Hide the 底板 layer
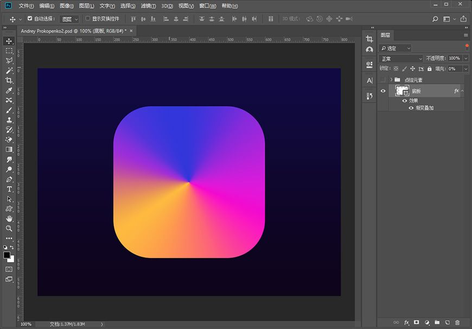 383,91
